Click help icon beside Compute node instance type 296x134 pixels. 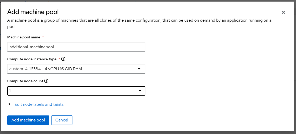pos(63,59)
